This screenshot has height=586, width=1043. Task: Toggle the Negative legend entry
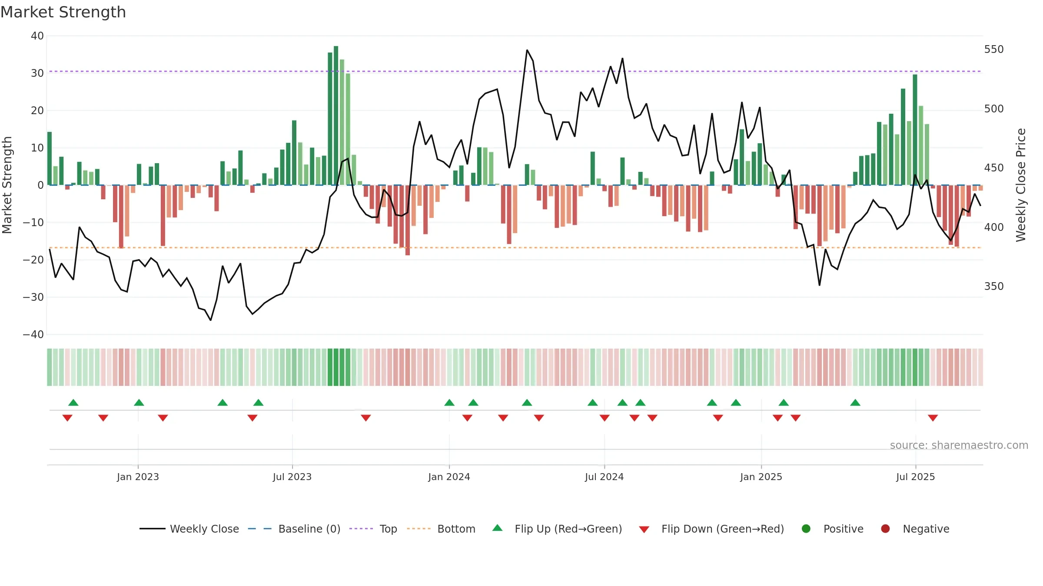coord(915,529)
